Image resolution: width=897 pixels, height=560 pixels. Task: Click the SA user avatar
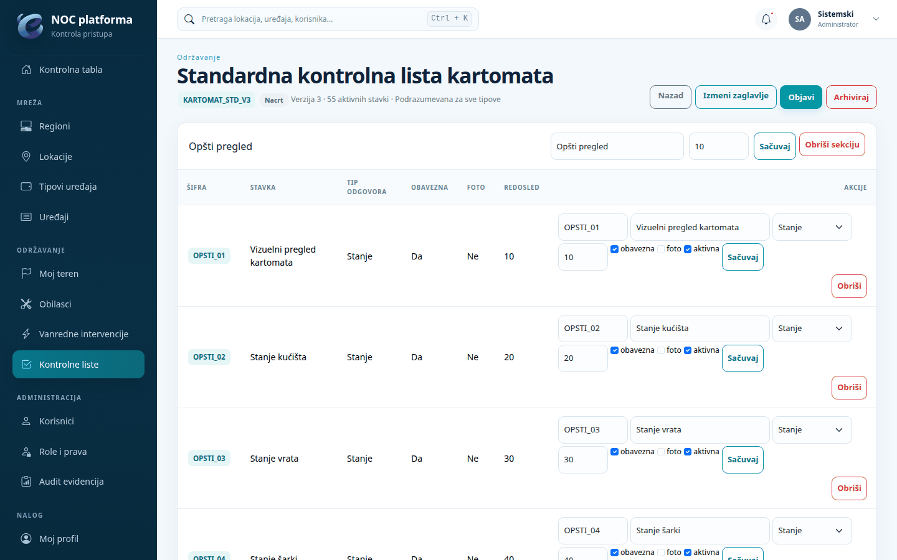800,19
